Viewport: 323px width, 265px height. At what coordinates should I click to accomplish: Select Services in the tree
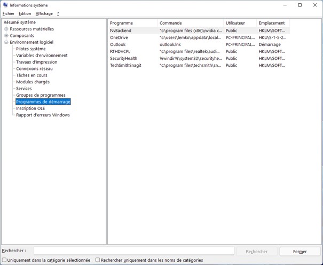pos(24,88)
